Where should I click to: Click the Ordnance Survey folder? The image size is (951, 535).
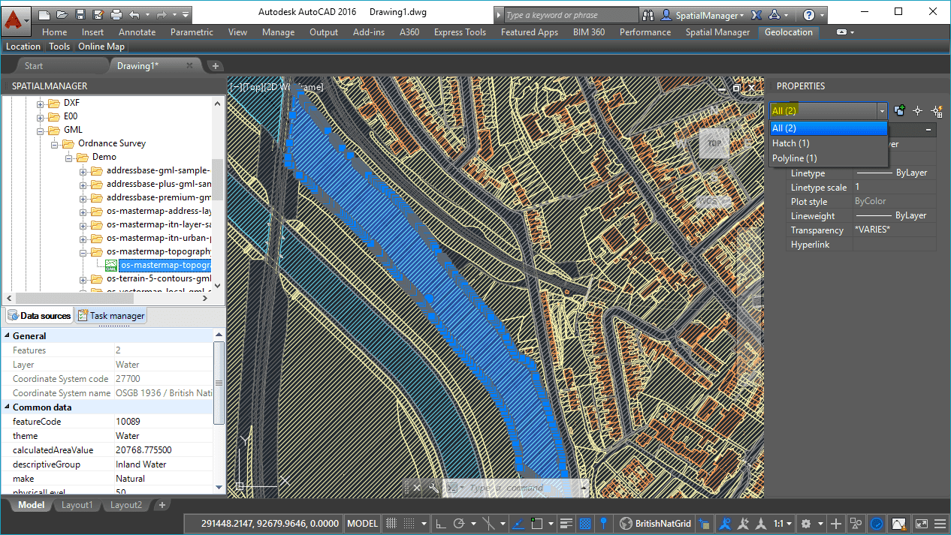(112, 143)
